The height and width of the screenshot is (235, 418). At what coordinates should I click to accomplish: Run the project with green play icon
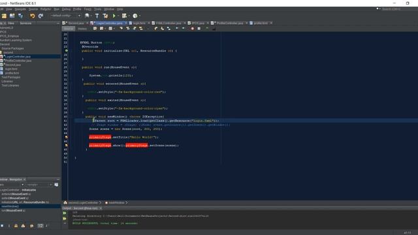point(114,16)
